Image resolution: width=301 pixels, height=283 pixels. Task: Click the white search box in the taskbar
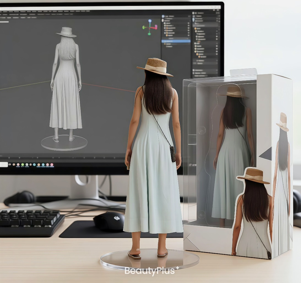point(4,165)
